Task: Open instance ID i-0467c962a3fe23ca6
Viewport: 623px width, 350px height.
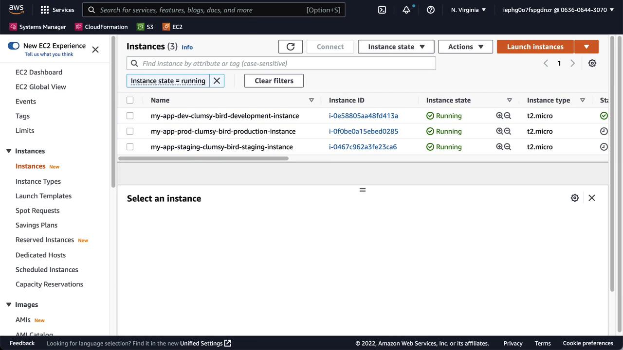Action: (x=363, y=147)
